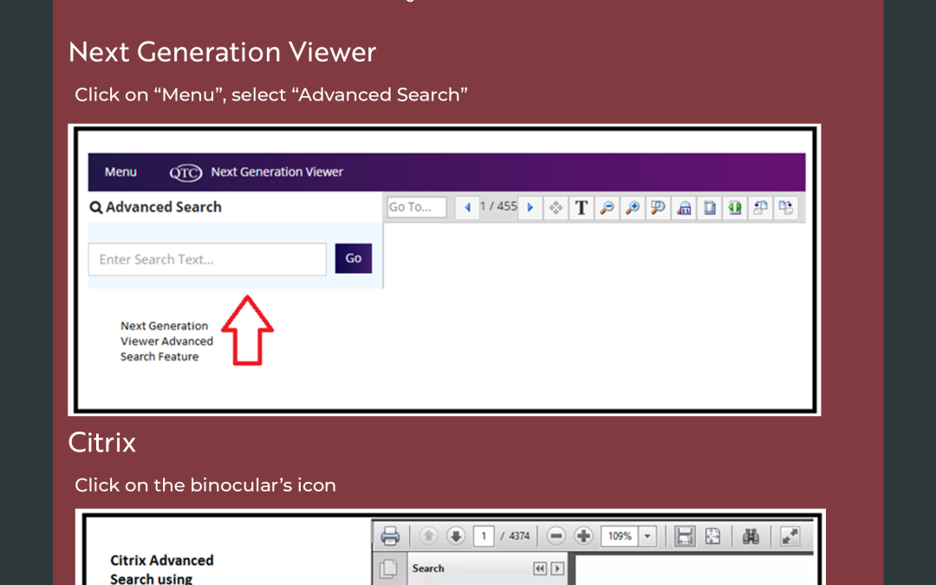
Task: Click the Citrix section heading
Action: 102,442
